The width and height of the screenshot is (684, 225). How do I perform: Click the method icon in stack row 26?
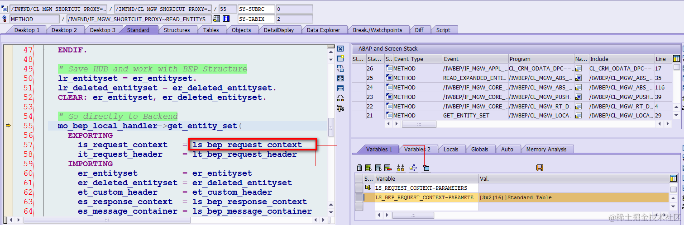389,68
